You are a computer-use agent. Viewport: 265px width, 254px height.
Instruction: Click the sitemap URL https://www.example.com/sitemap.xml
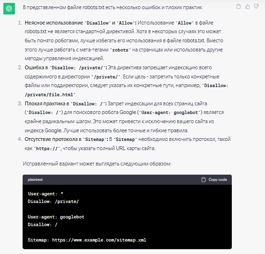point(99,240)
